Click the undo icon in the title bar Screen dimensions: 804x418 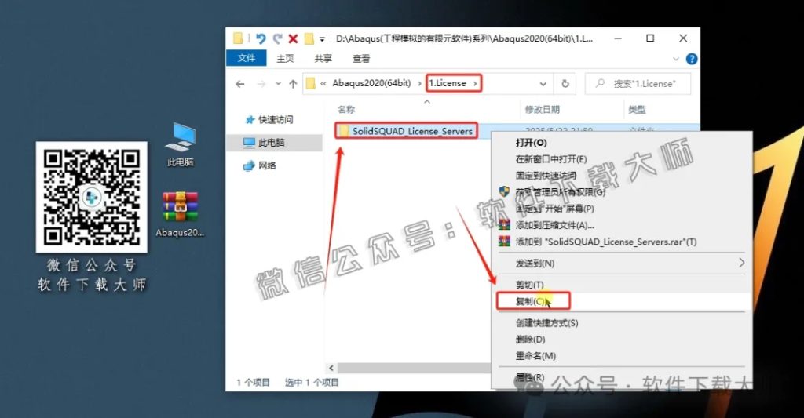[x=261, y=38]
